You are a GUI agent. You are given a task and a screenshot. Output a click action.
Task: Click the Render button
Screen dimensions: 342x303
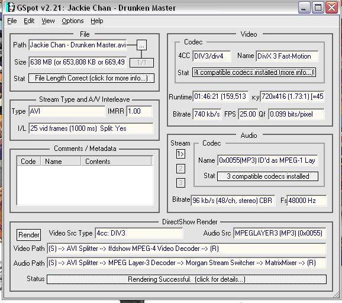pos(29,235)
